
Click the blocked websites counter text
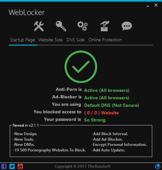pos(101,113)
